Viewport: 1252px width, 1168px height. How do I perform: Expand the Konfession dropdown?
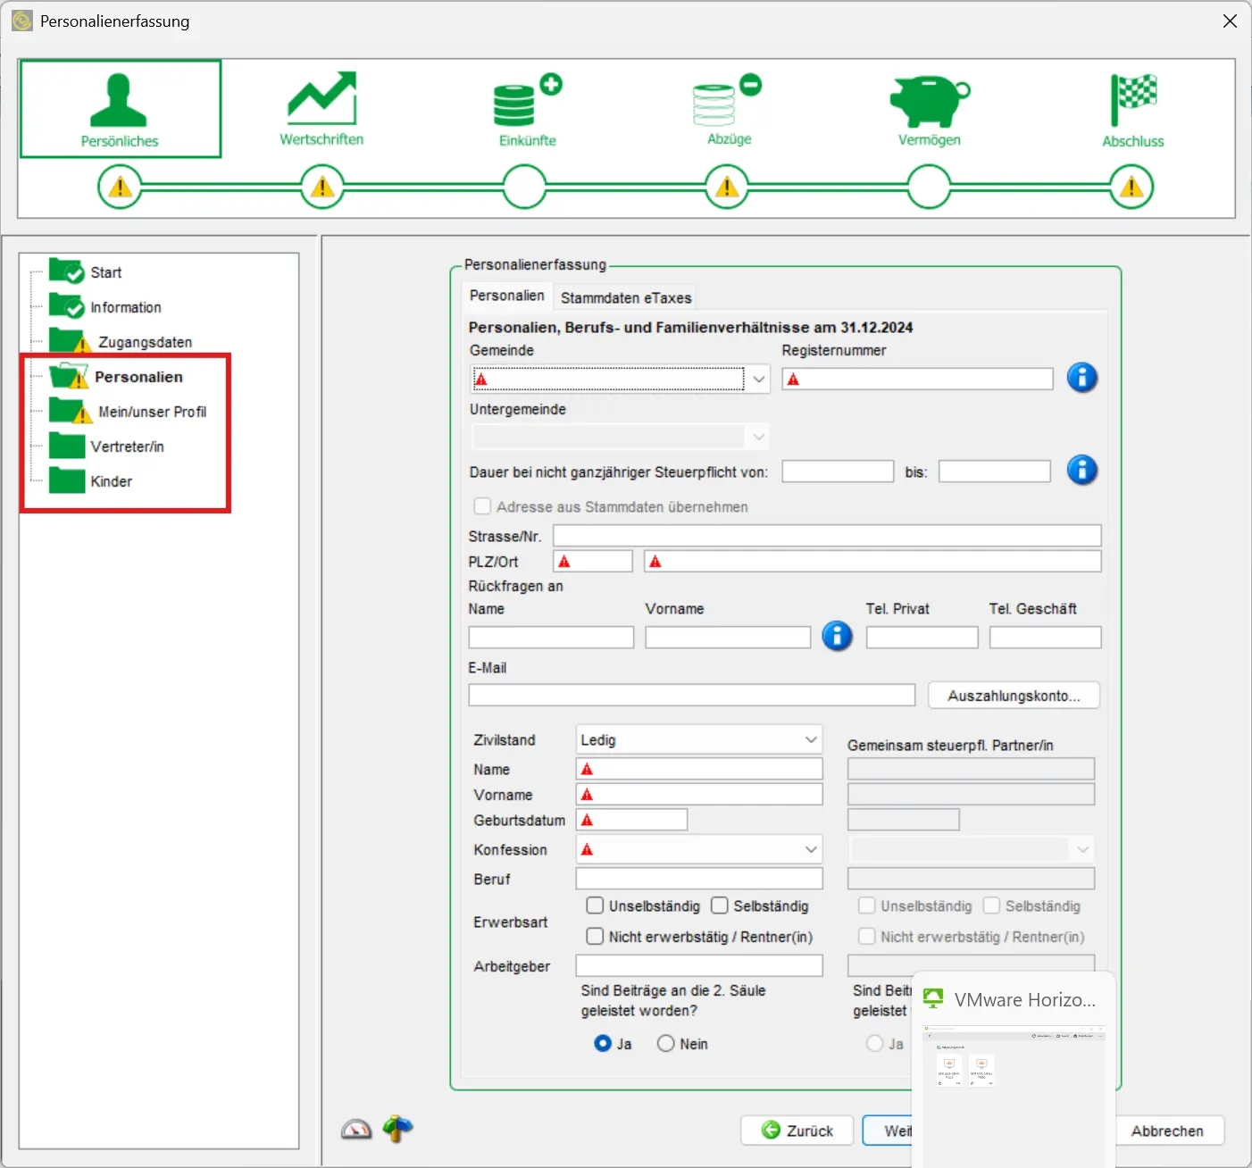(811, 849)
